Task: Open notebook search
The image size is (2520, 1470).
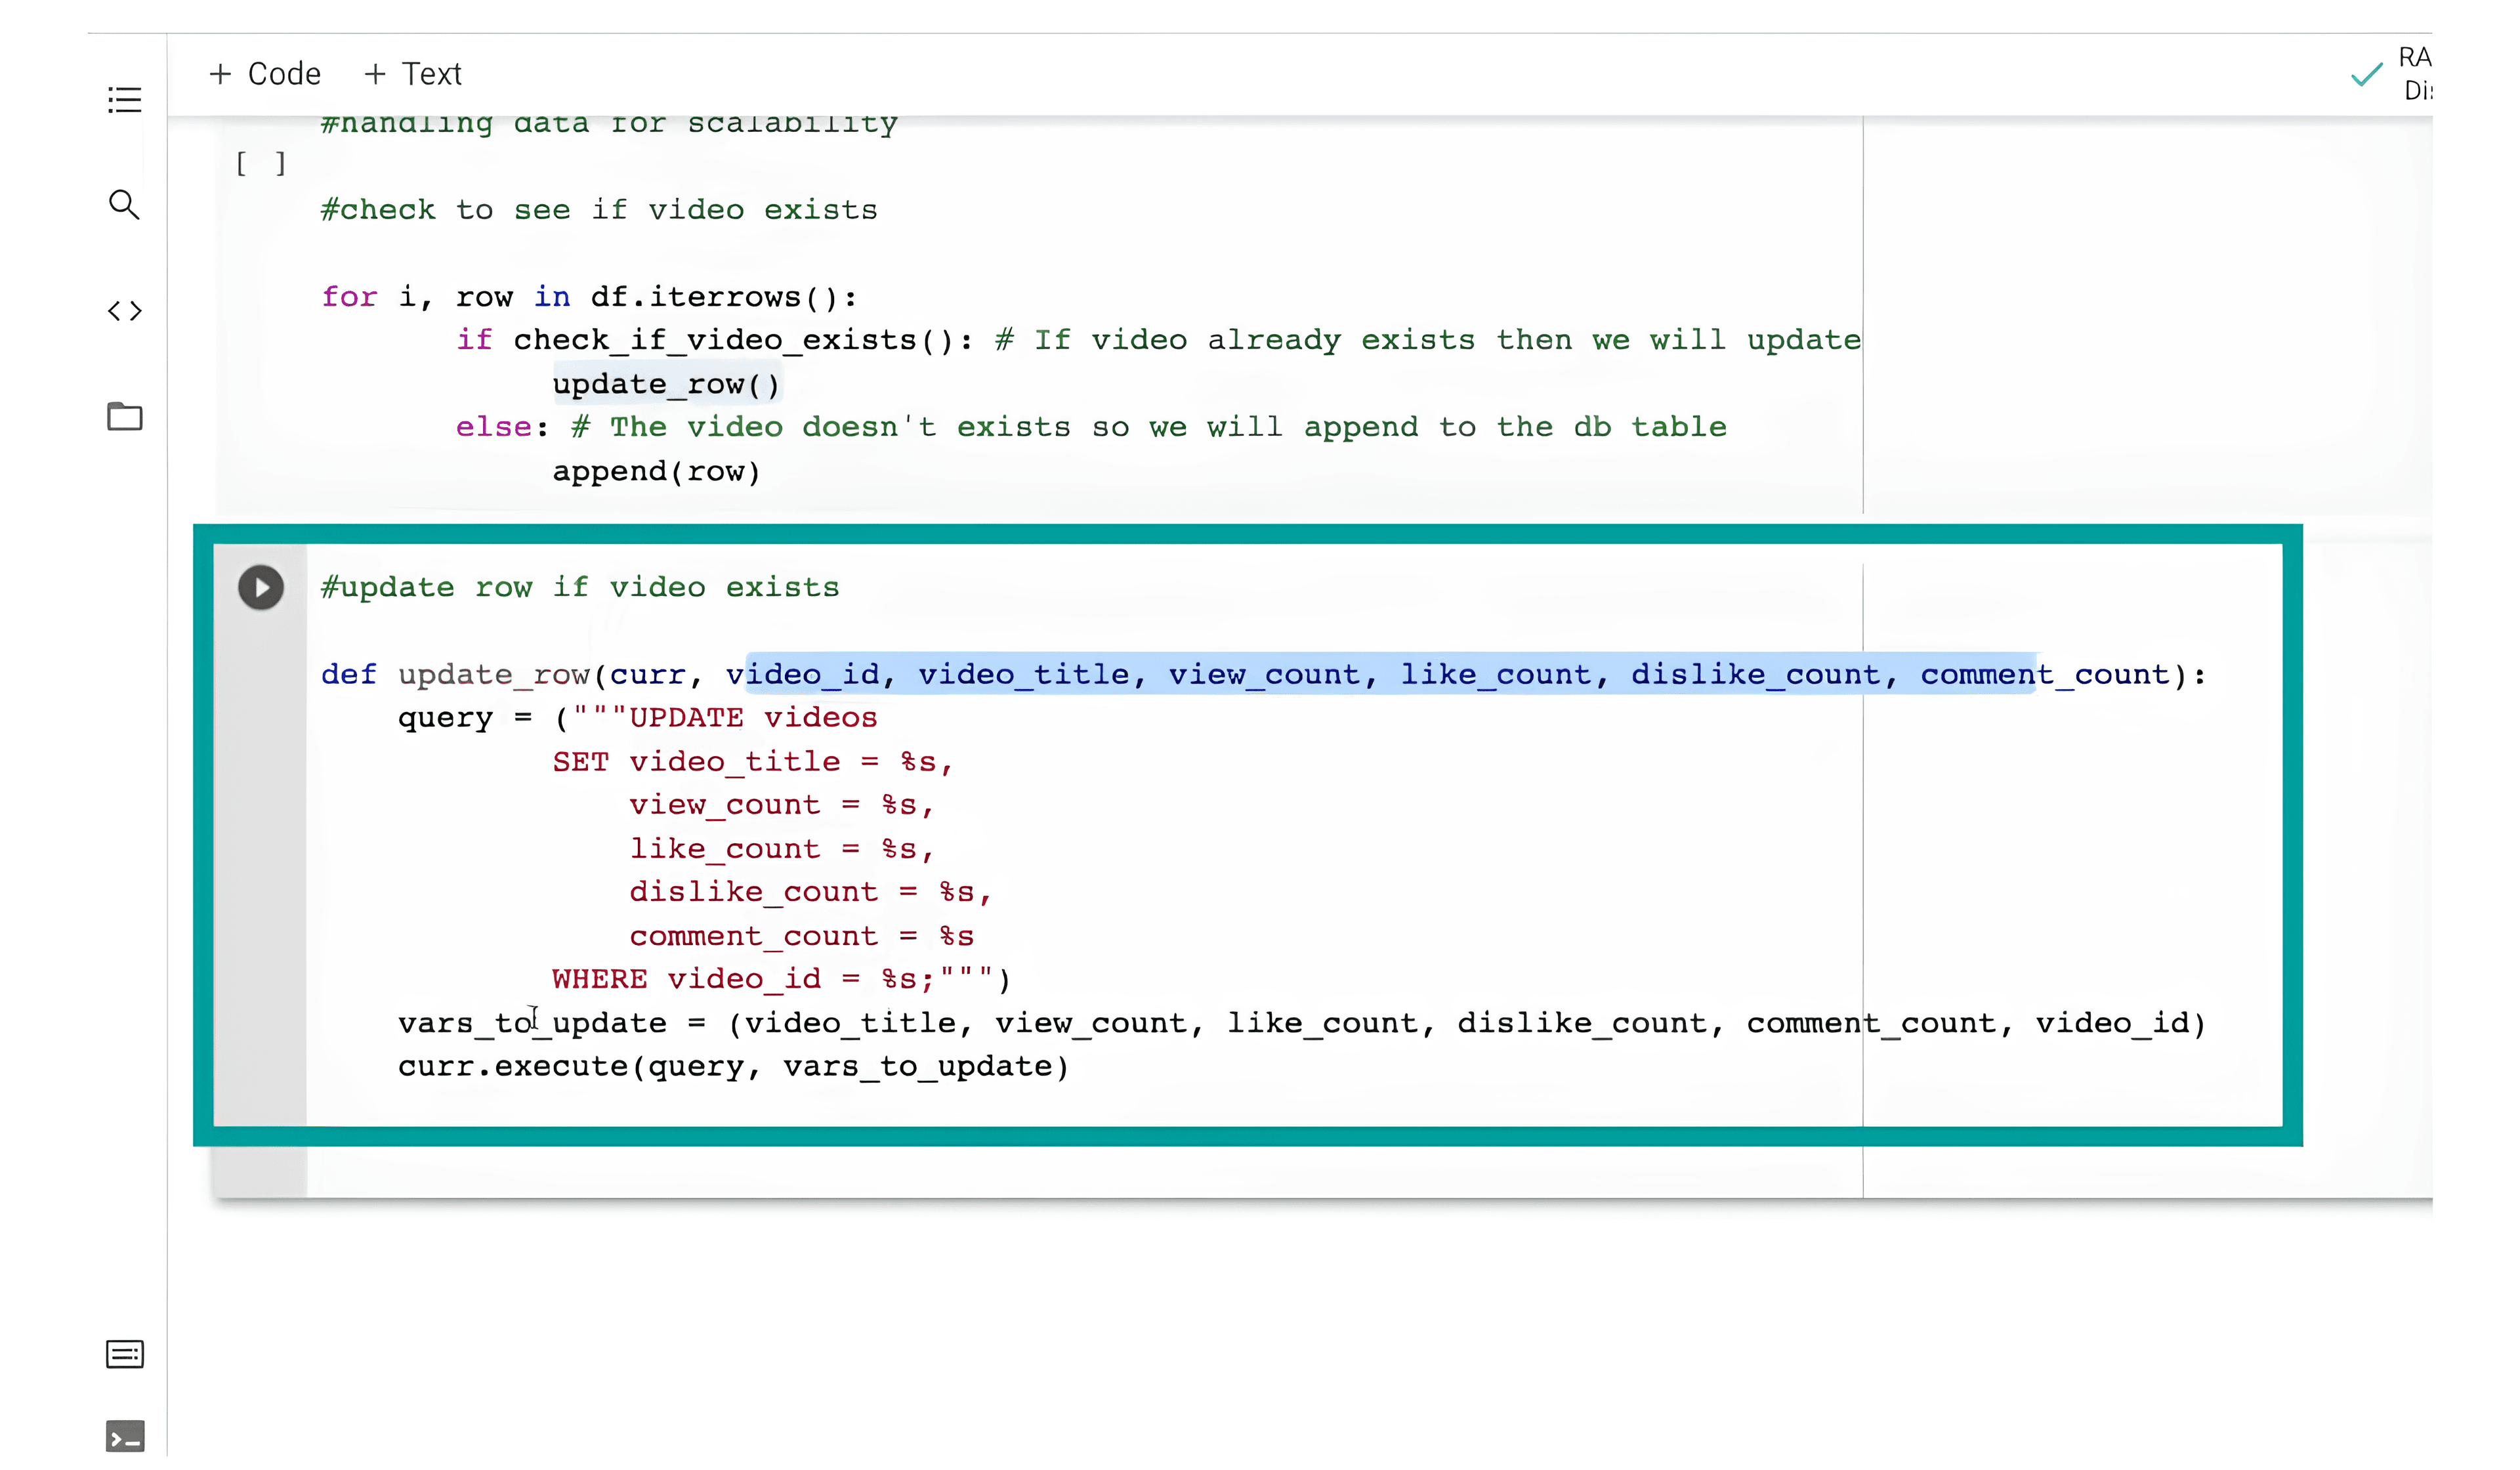Action: [124, 205]
